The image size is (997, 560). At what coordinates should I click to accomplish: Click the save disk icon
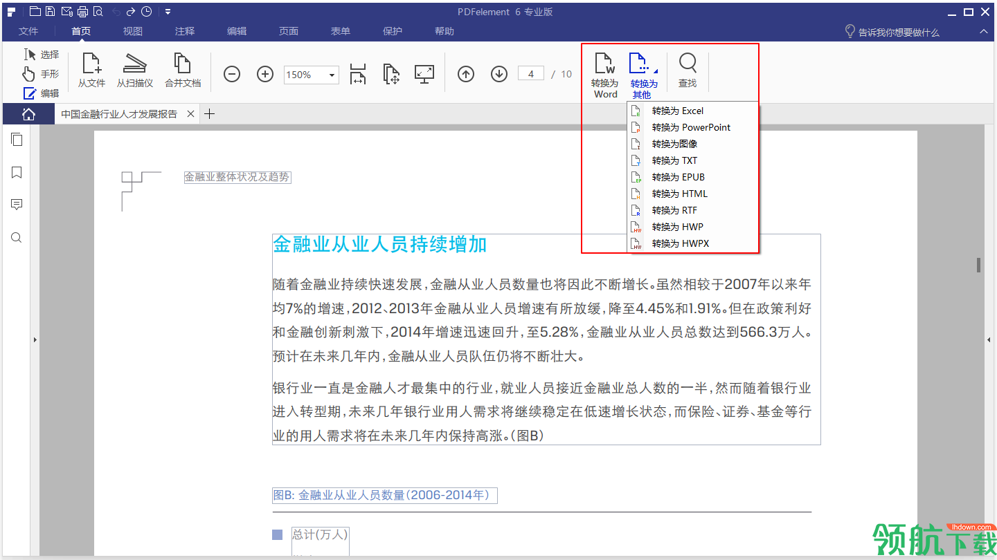click(x=51, y=11)
